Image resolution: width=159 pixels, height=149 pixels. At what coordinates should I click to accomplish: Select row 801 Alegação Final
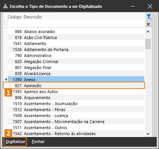point(76,68)
